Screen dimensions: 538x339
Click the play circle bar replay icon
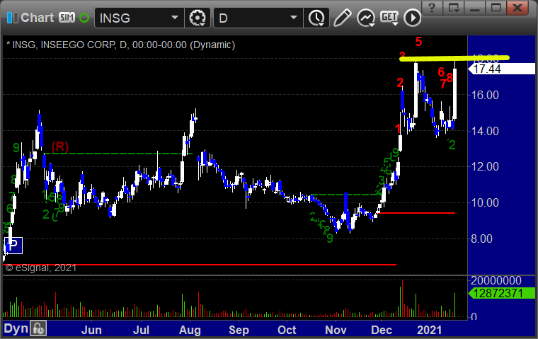(412, 18)
